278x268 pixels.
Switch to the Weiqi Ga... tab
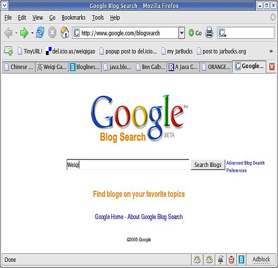52,67
